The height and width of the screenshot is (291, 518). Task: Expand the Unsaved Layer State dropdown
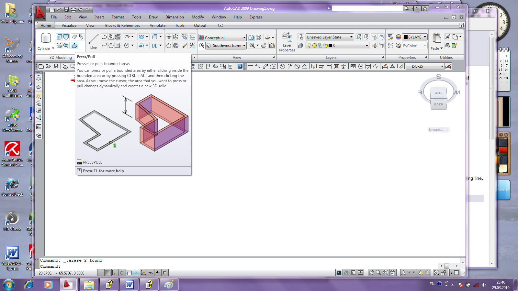click(330, 37)
